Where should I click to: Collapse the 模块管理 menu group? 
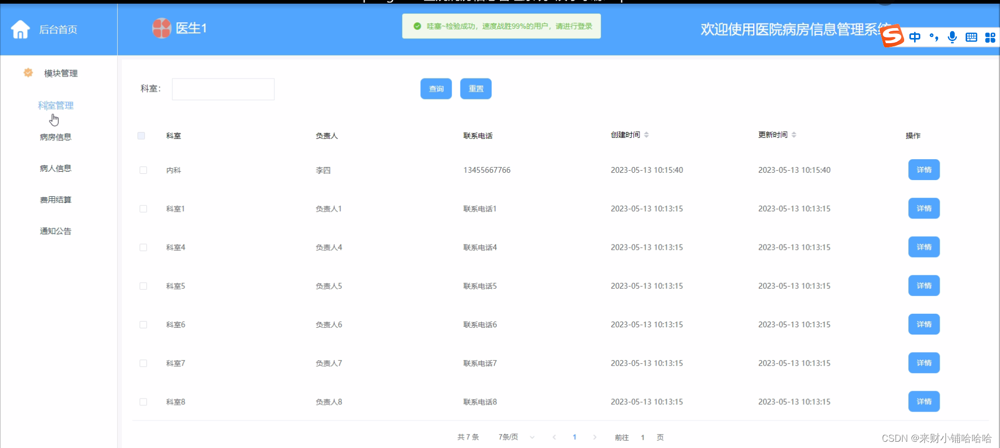coord(60,73)
